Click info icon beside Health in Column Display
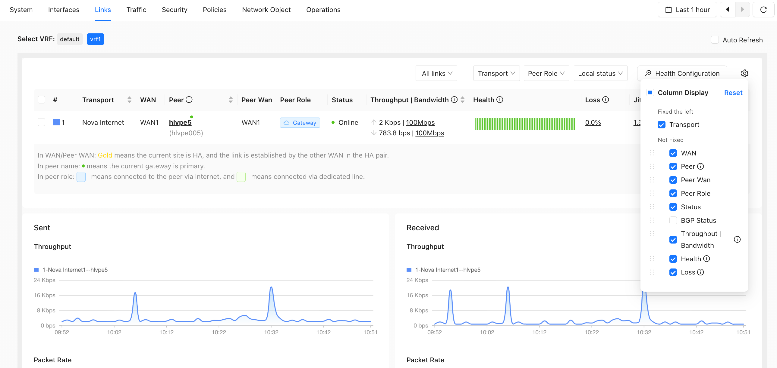This screenshot has width=777, height=368. pos(706,259)
